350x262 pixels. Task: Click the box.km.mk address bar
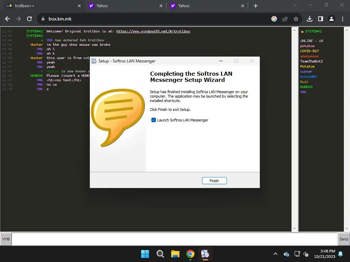coord(156,19)
